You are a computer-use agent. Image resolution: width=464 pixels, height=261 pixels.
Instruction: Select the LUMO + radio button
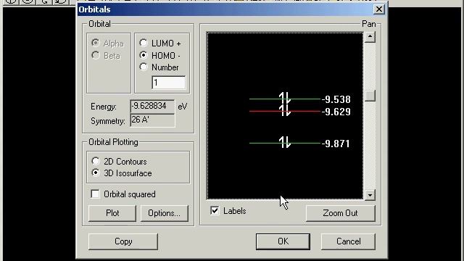point(144,43)
